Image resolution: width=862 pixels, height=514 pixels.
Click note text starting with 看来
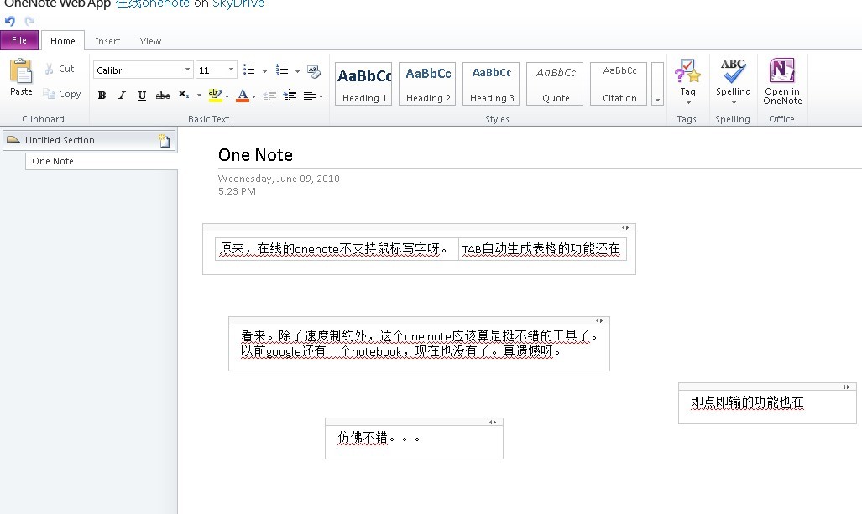point(419,343)
